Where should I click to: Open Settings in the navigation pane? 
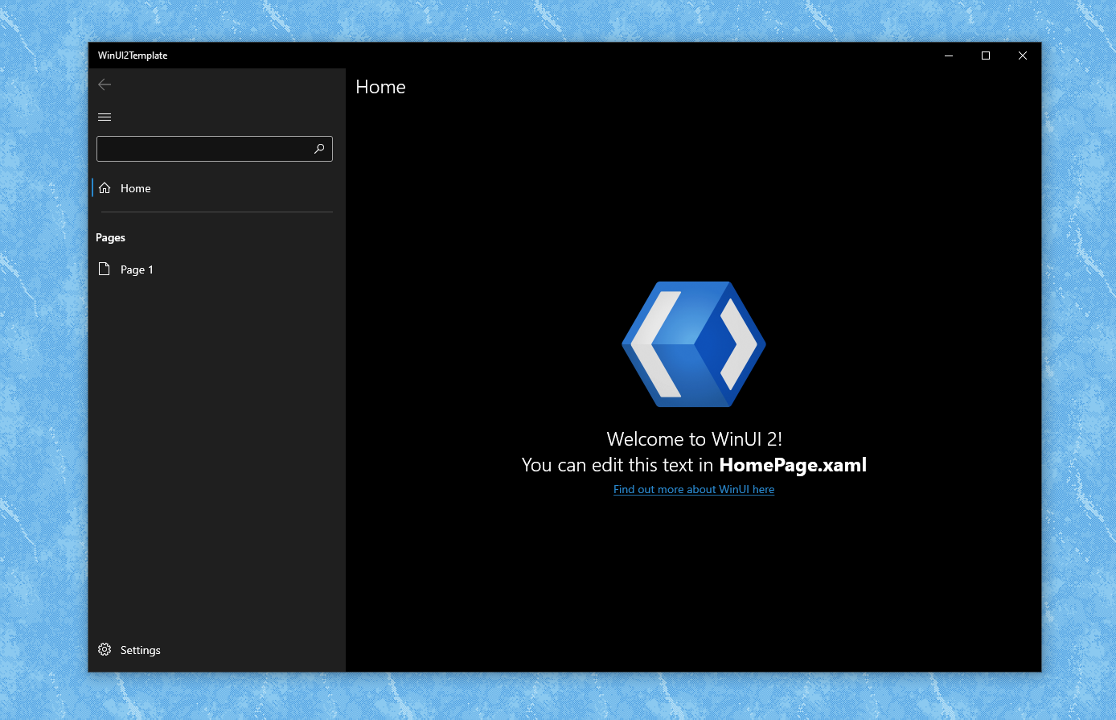[217, 650]
